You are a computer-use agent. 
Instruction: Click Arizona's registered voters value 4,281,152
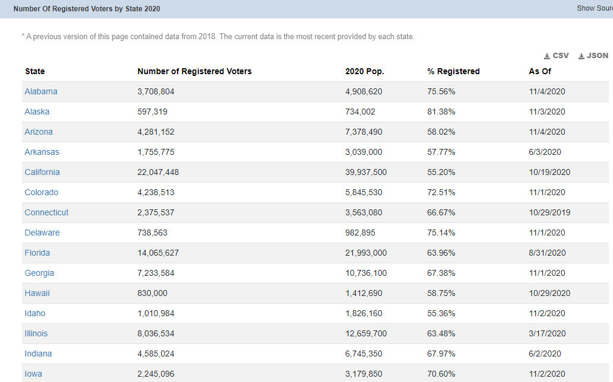(156, 132)
